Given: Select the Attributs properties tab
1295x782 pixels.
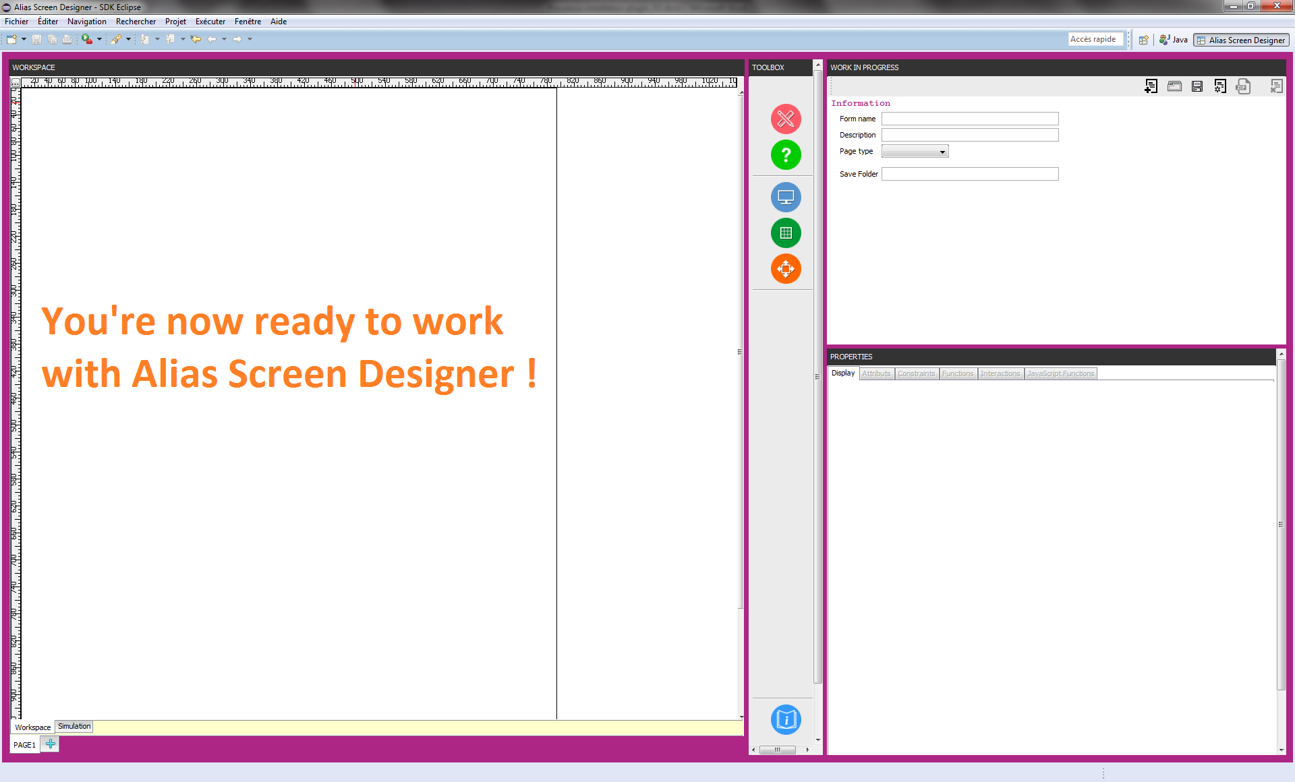Looking at the screenshot, I should pyautogui.click(x=876, y=373).
